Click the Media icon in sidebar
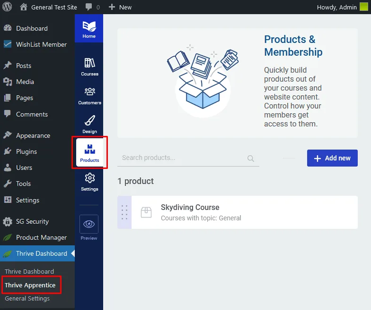 (8, 82)
